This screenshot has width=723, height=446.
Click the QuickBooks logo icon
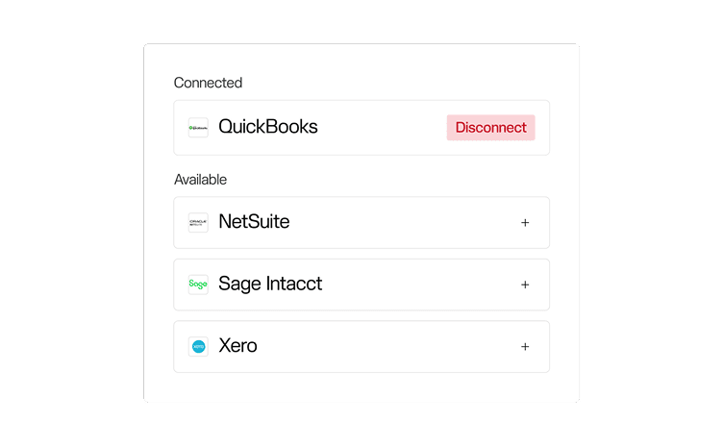(x=198, y=128)
